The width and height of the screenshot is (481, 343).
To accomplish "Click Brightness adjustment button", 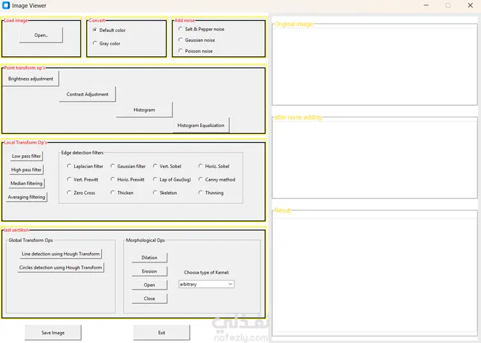I will tap(31, 79).
